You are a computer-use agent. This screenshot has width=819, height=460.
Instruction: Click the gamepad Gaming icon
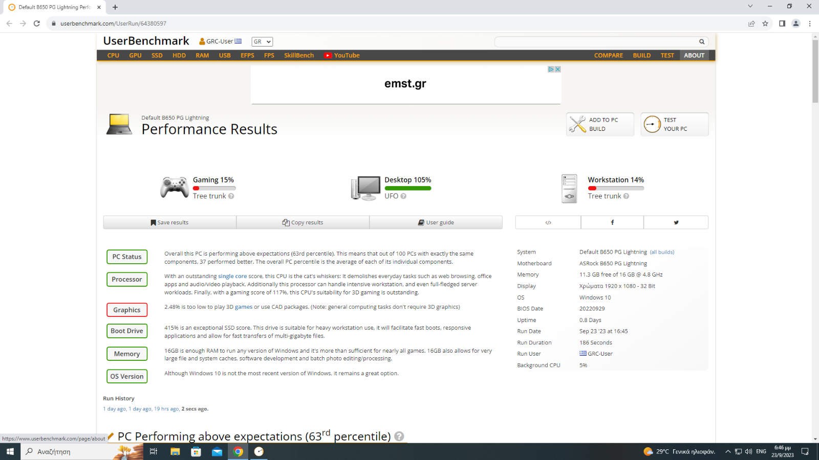175,188
